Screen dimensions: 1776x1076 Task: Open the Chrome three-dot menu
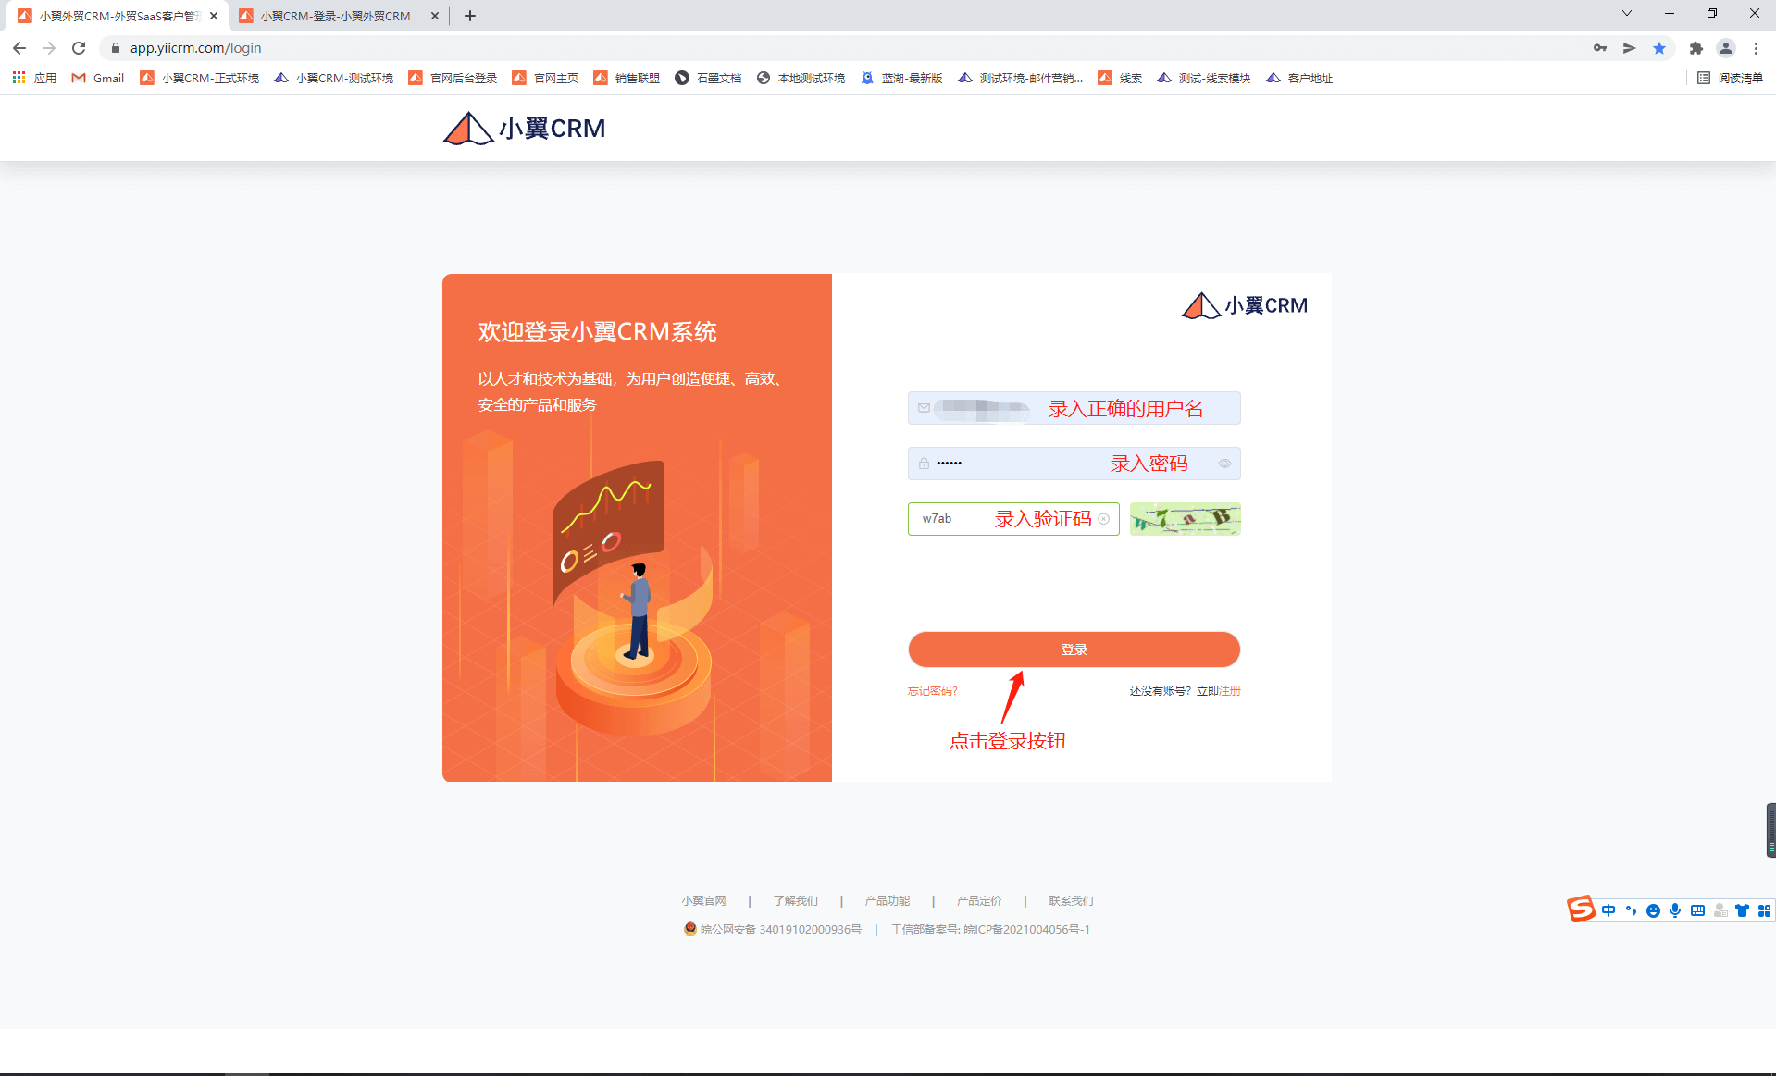pyautogui.click(x=1756, y=48)
